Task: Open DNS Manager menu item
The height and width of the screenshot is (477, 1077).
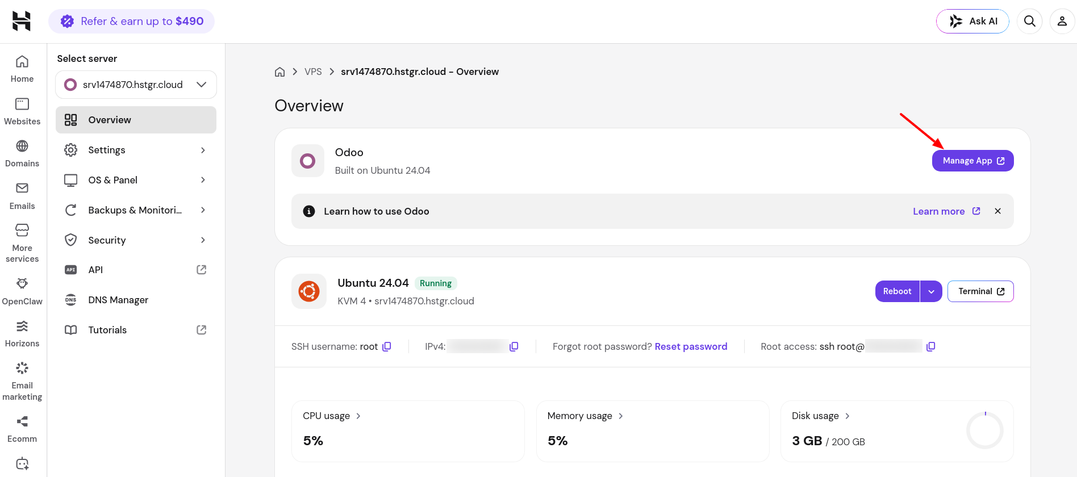Action: pos(136,300)
